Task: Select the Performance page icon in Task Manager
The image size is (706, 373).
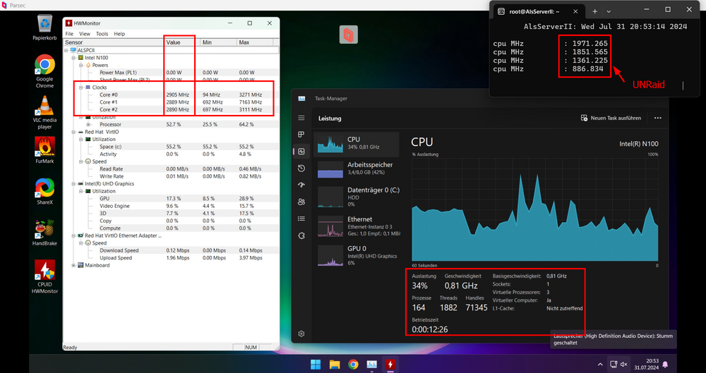Action: (301, 152)
